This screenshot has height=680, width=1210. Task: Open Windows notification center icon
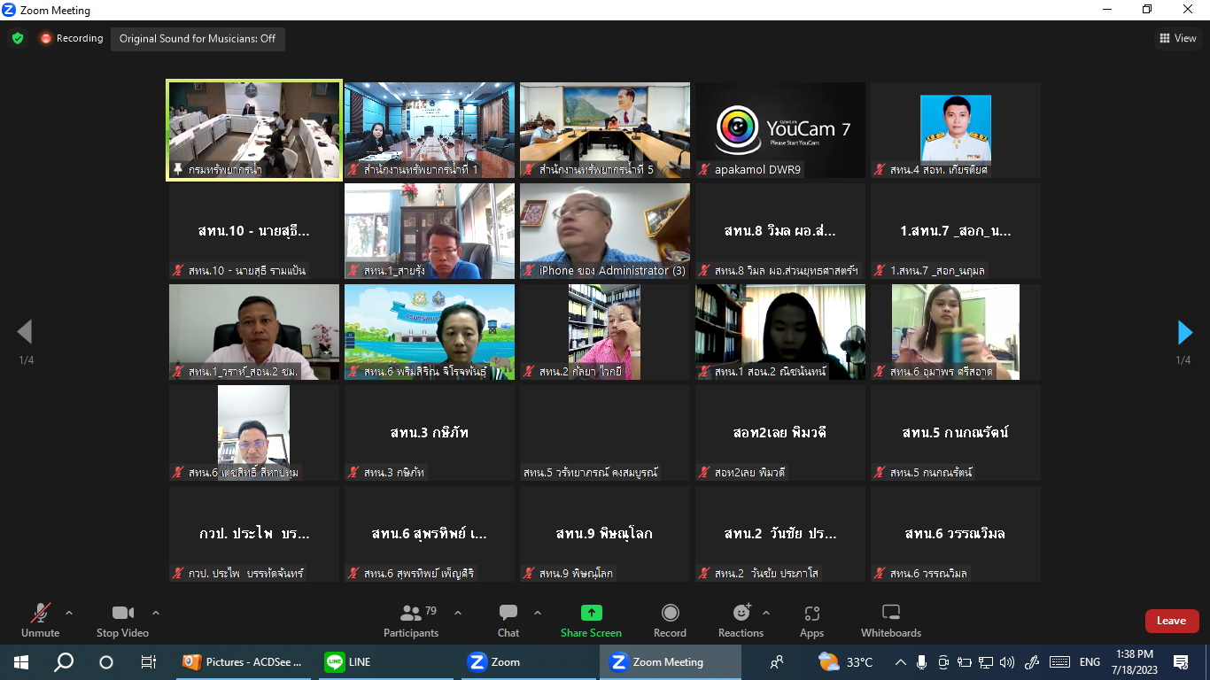pyautogui.click(x=1181, y=662)
